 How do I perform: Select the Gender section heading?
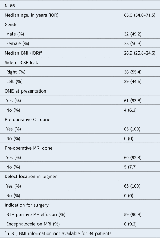[12, 25]
